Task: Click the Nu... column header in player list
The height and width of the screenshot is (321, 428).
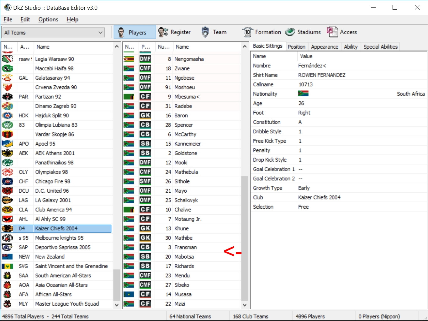Action: pos(164,47)
